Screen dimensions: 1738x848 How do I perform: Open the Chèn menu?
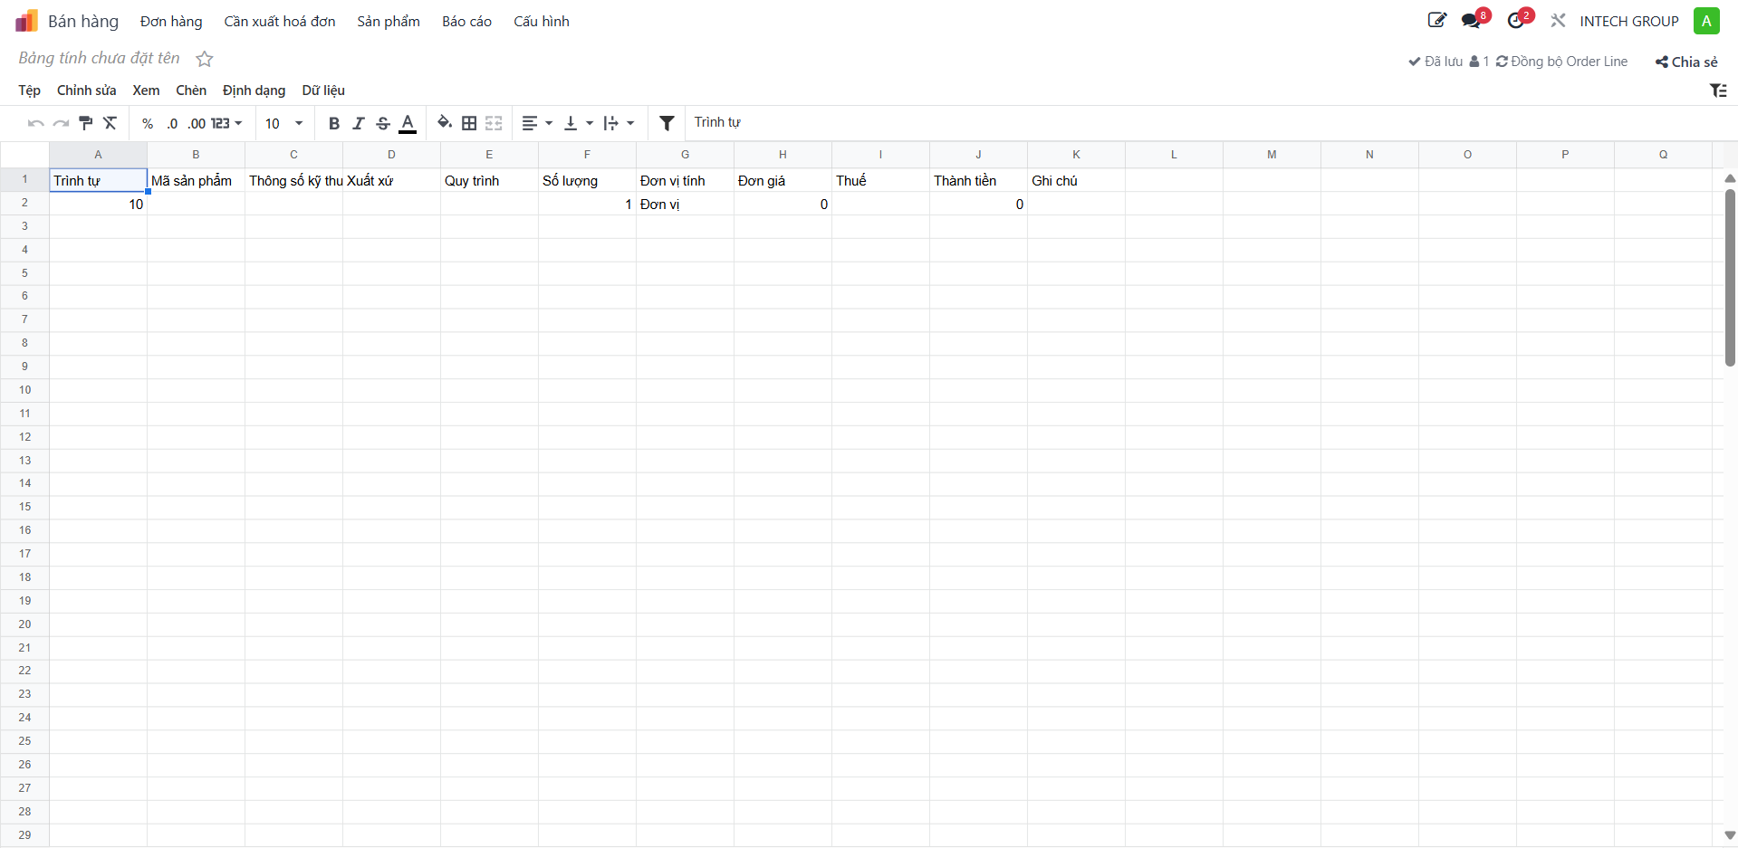coord(191,91)
